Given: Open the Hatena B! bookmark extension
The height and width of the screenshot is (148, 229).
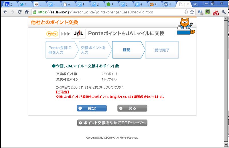Looking at the screenshot, I should coord(201,12).
